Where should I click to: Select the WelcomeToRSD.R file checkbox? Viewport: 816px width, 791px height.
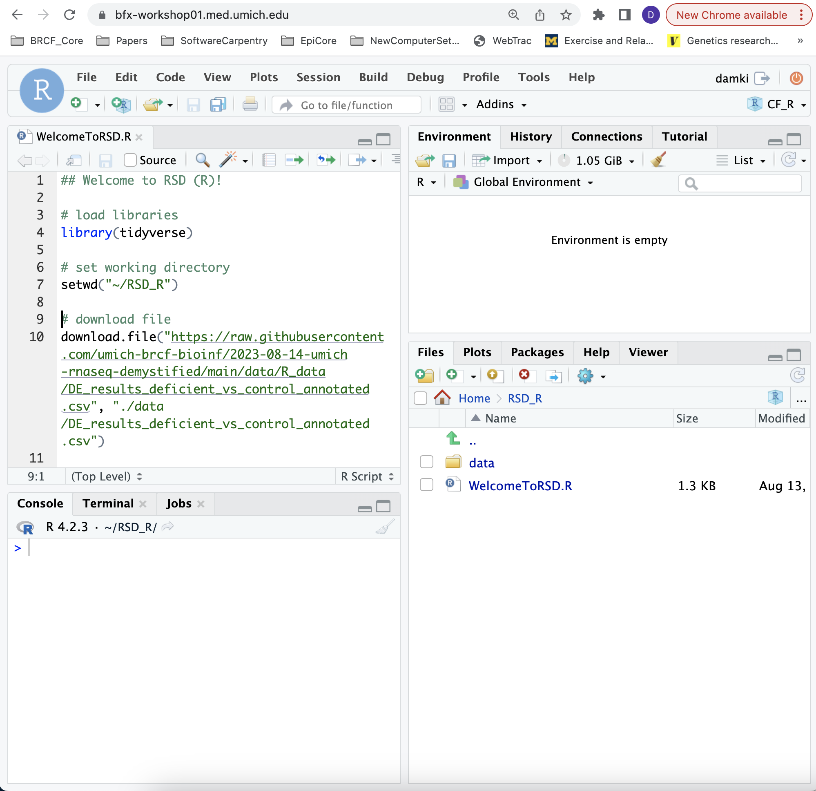[426, 485]
